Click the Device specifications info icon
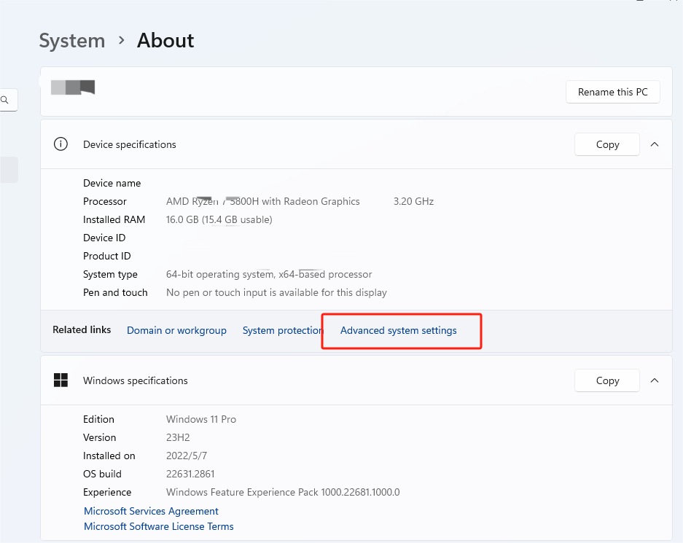This screenshot has height=543, width=683. 61,144
